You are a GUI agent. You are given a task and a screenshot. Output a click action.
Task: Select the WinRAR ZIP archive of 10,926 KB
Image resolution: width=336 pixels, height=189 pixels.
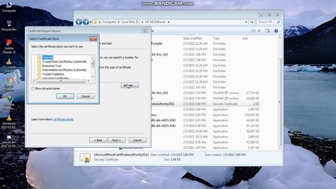[205, 98]
